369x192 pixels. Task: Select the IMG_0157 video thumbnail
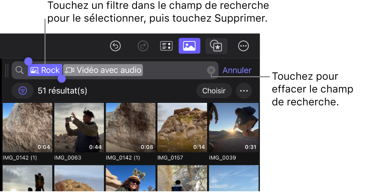click(x=182, y=128)
